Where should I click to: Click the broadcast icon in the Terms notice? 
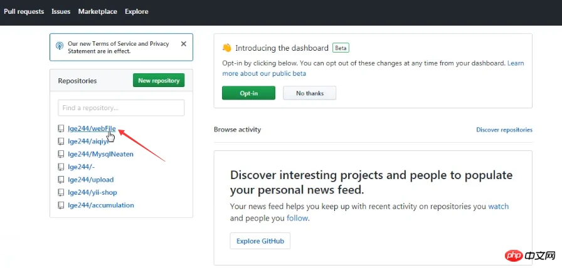tap(60, 47)
